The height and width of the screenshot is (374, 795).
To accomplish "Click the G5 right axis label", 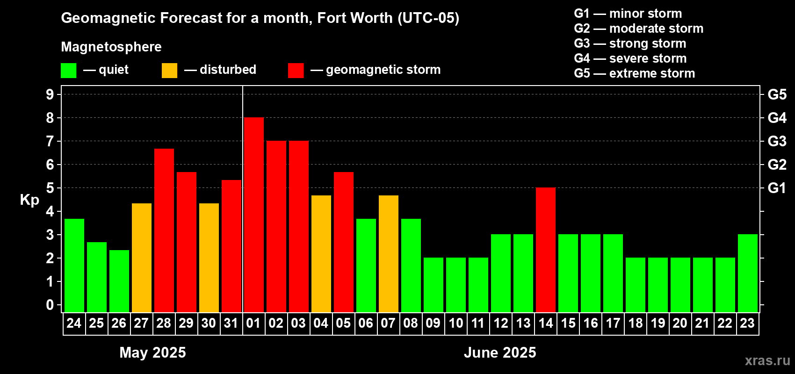I will pyautogui.click(x=777, y=94).
